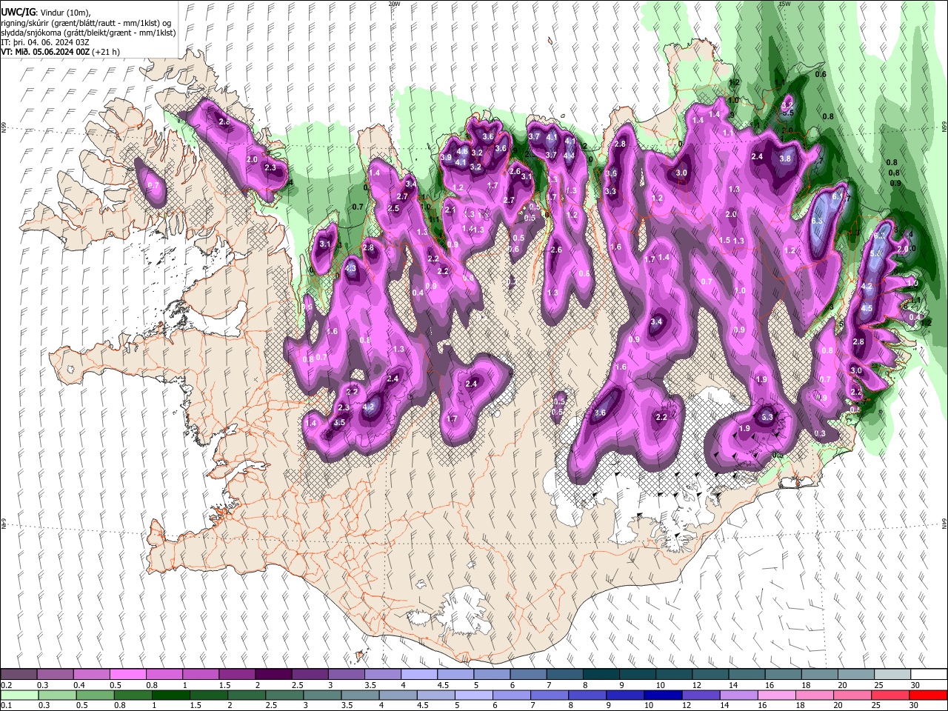
Task: Click the 2.4 value in the isolated central blob
Action: (x=472, y=384)
